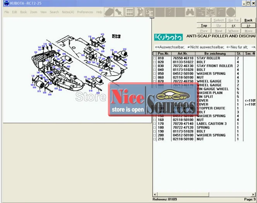Open the Preferences menu

click(x=85, y=12)
